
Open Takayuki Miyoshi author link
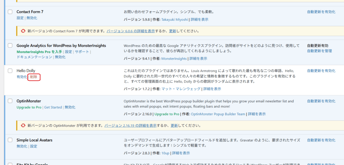pos(175,19)
